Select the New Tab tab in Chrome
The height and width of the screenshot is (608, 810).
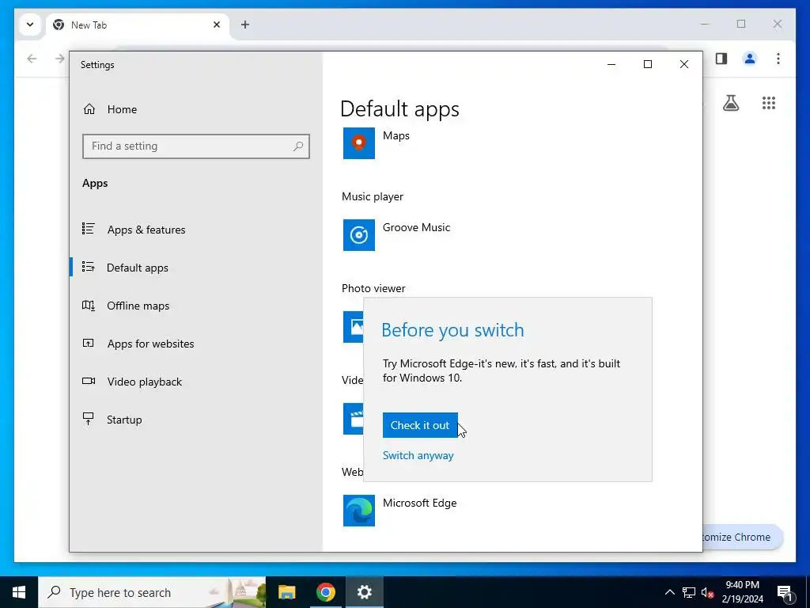(138, 25)
